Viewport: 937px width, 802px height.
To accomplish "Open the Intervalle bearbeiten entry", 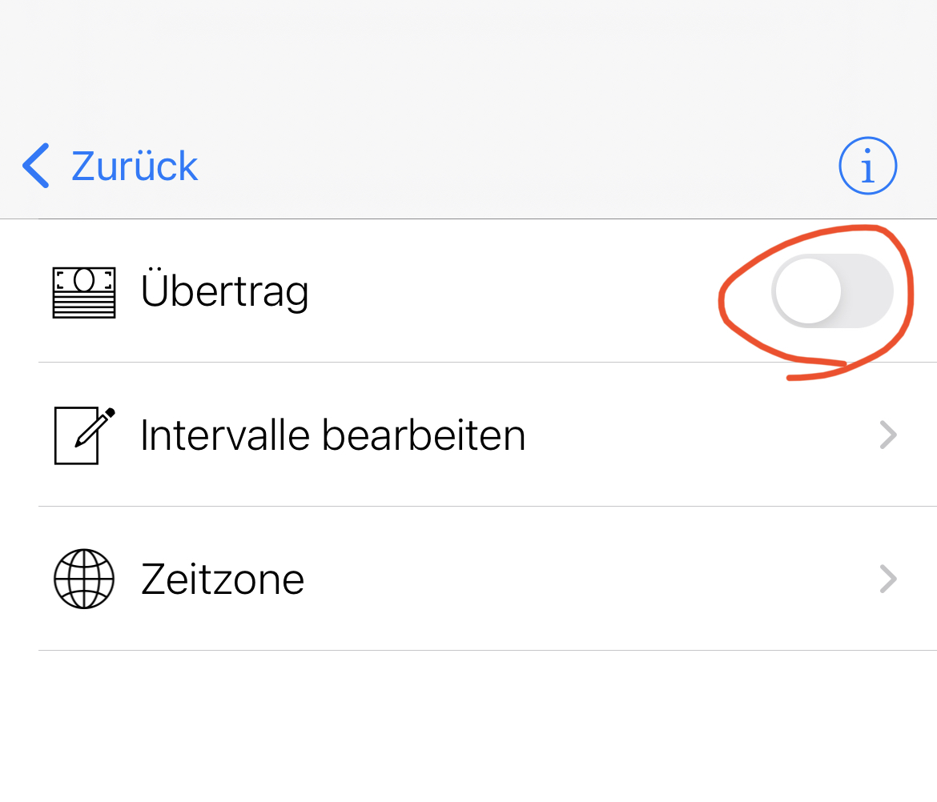I will point(332,435).
